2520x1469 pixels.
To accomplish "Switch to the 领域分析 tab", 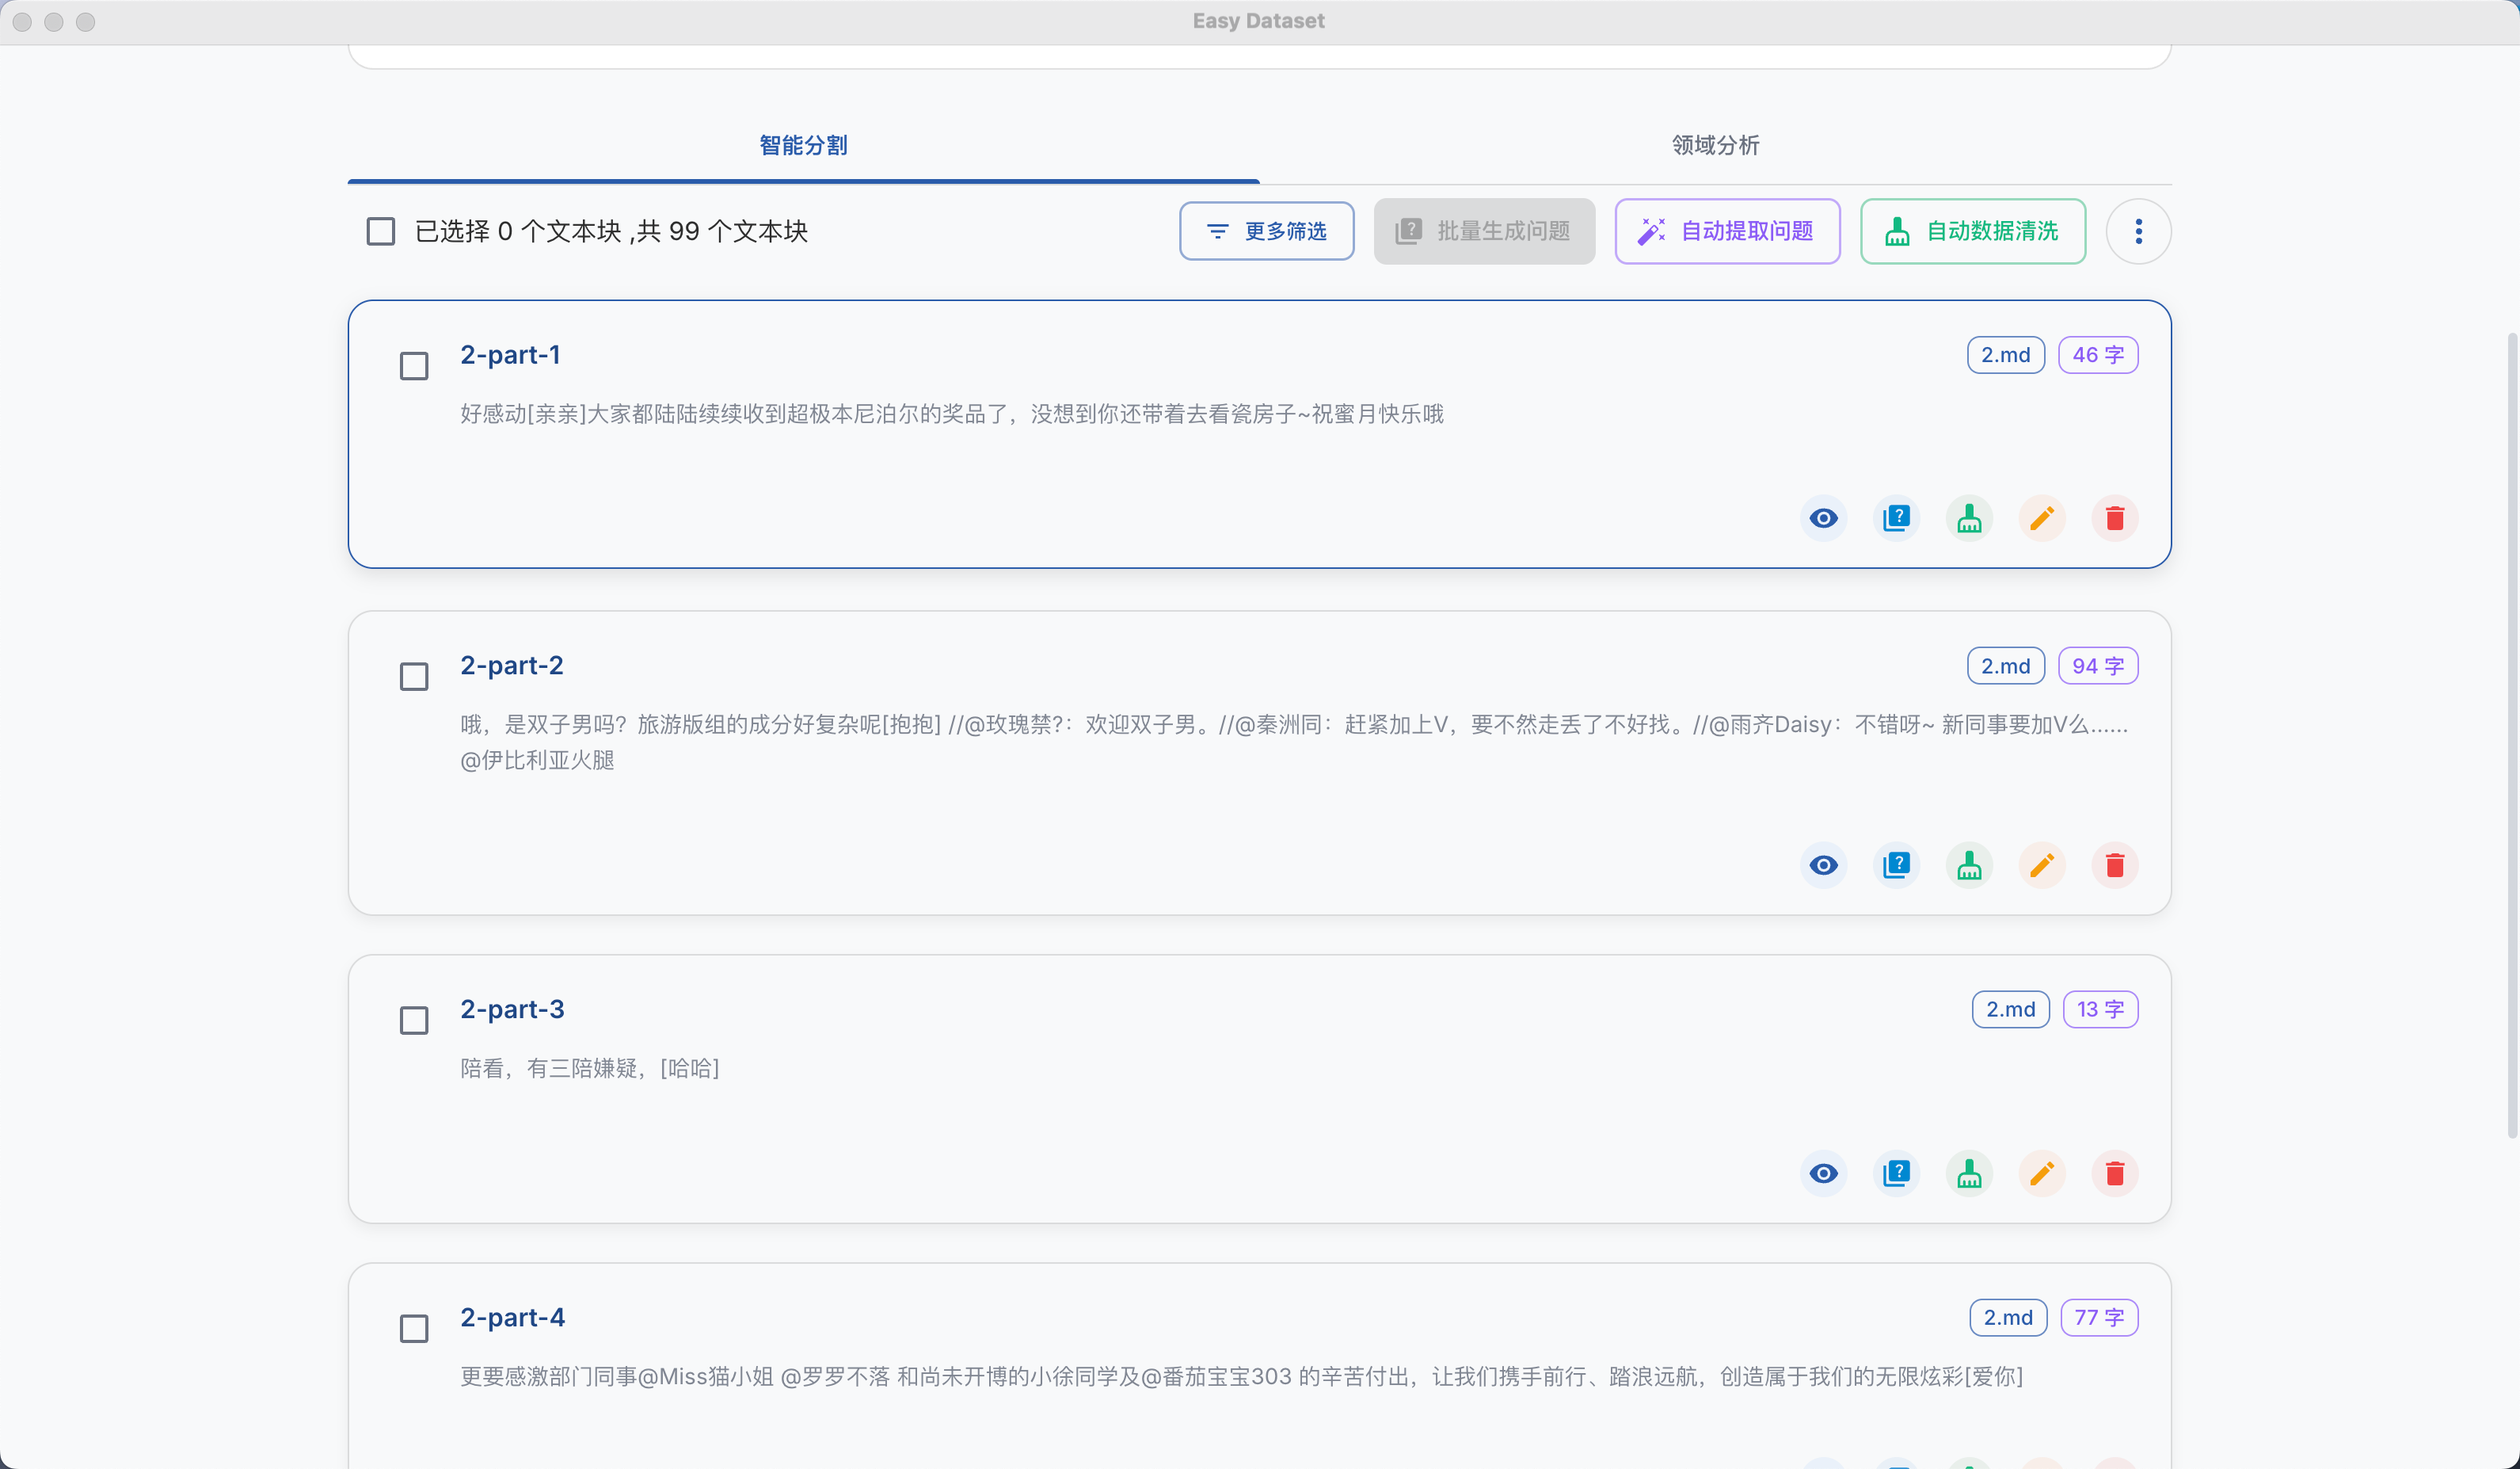I will (1715, 145).
